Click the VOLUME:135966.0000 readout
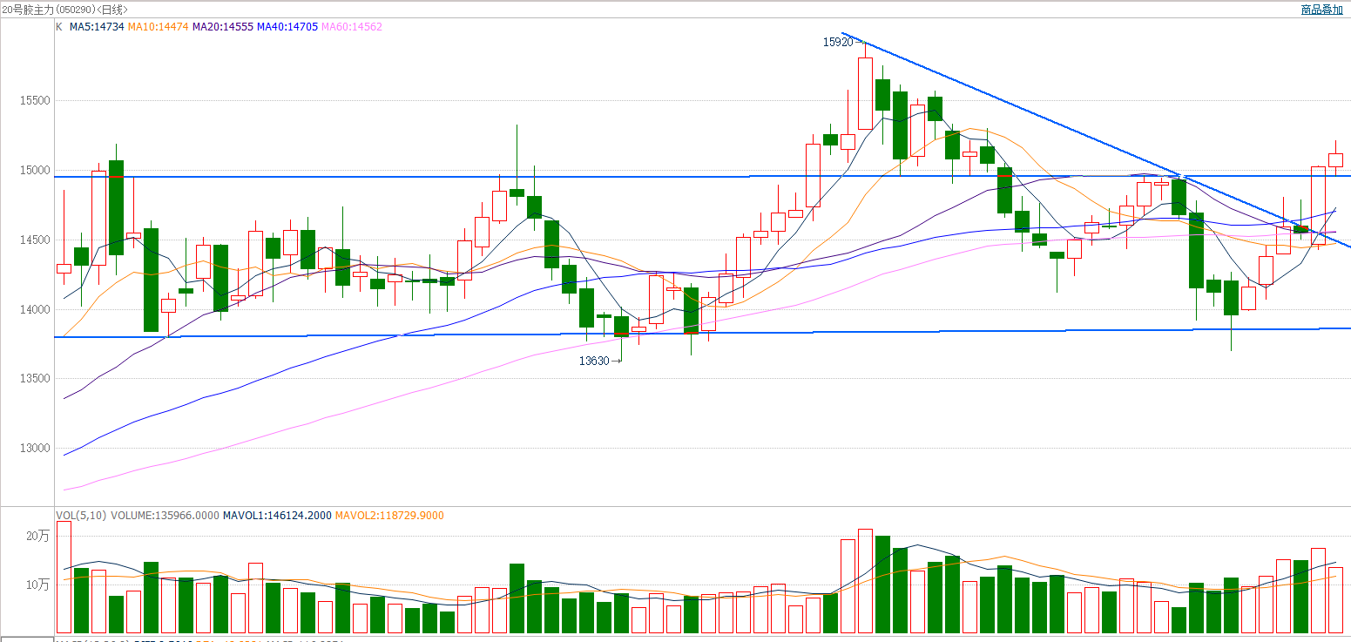1351x642 pixels. tap(165, 516)
